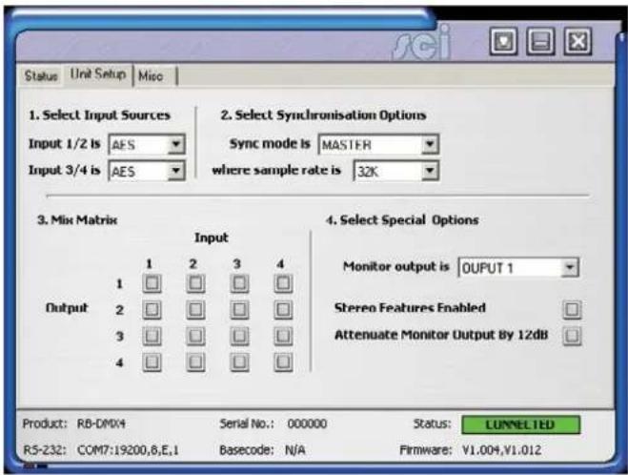Check mix matrix Output 3, Input 3
Viewport: 628px width, 475px height.
[239, 336]
